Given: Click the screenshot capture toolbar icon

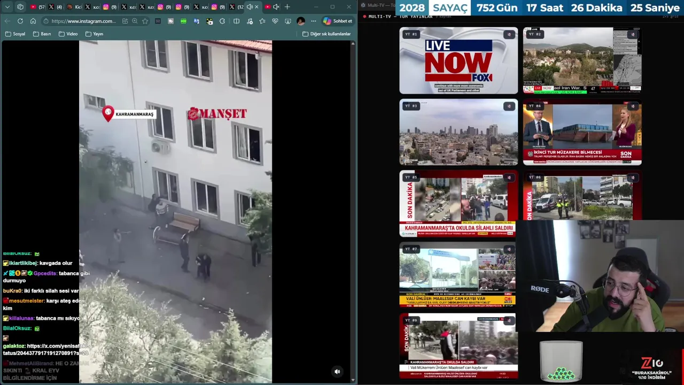Looking at the screenshot, I should [x=288, y=21].
